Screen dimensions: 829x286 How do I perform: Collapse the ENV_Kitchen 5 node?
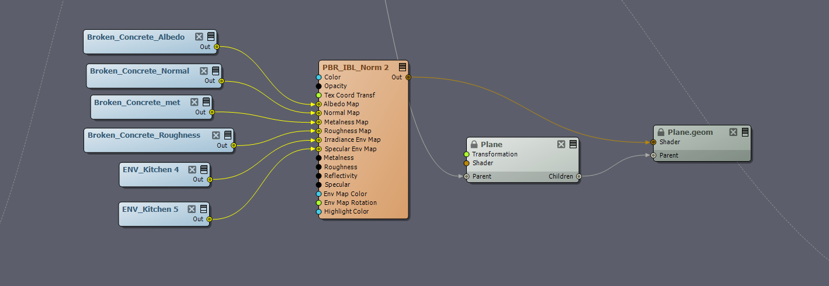tap(203, 209)
